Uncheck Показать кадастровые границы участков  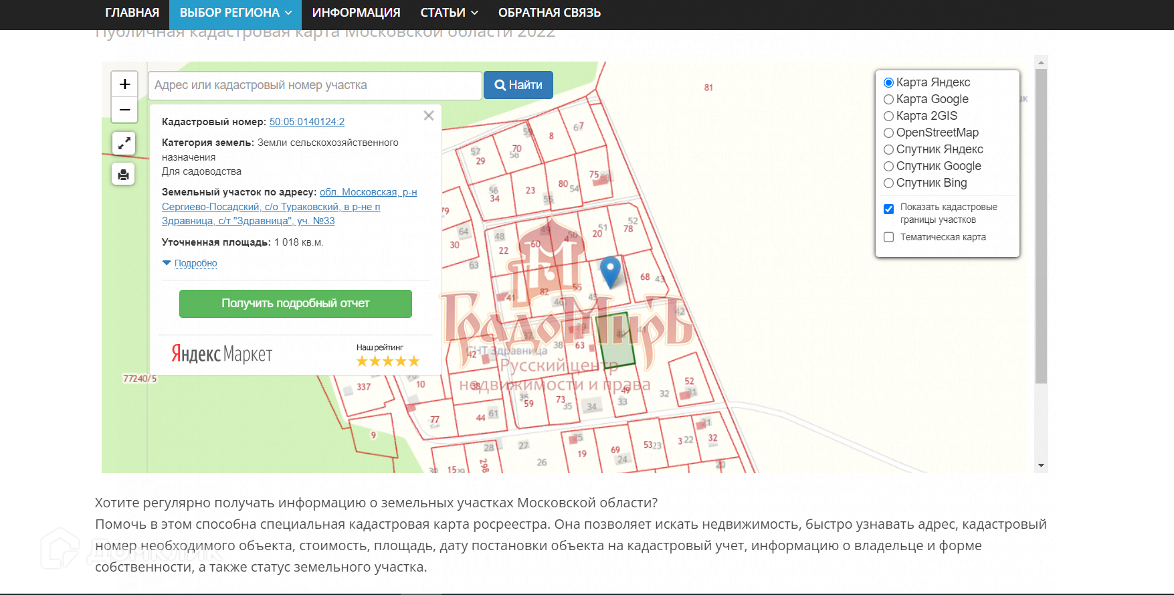click(889, 209)
